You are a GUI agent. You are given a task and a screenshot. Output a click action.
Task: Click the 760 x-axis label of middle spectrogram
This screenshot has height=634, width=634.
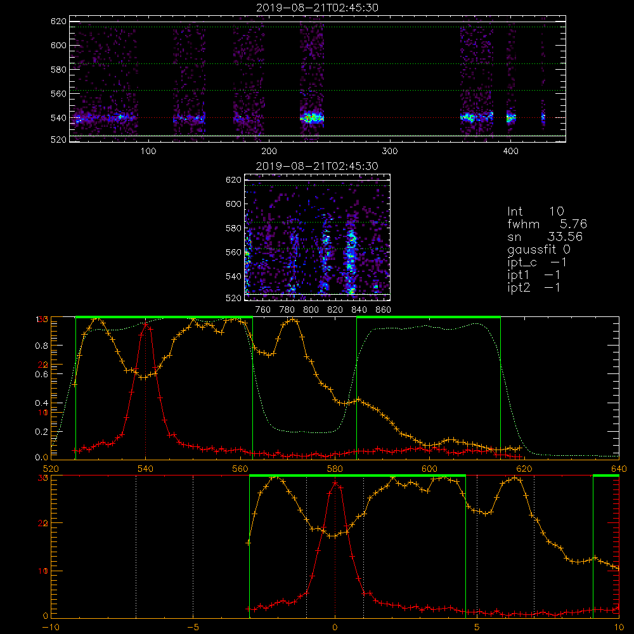tap(263, 310)
